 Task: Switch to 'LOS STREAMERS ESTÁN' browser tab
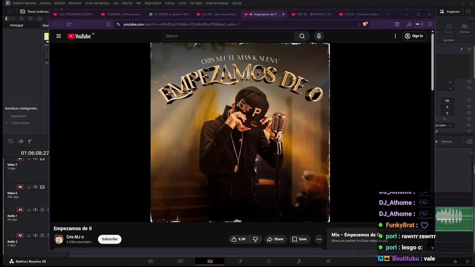tap(73, 14)
